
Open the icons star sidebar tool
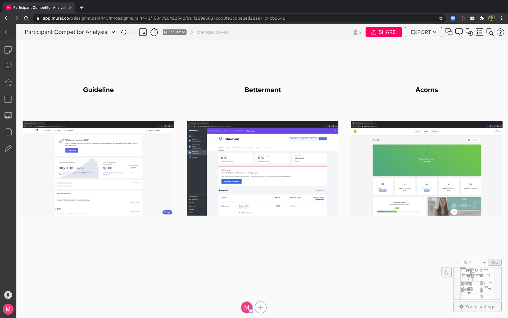[x=8, y=83]
